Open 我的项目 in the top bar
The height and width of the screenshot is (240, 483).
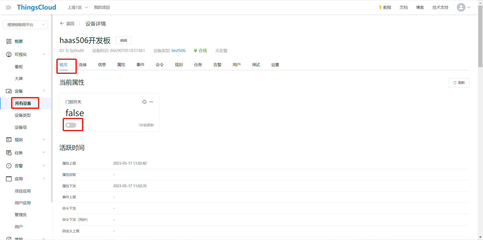tap(102, 8)
